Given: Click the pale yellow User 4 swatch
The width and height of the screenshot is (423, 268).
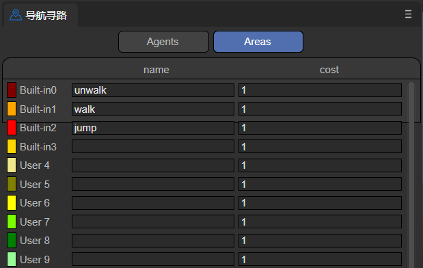Looking at the screenshot, I should [12, 165].
